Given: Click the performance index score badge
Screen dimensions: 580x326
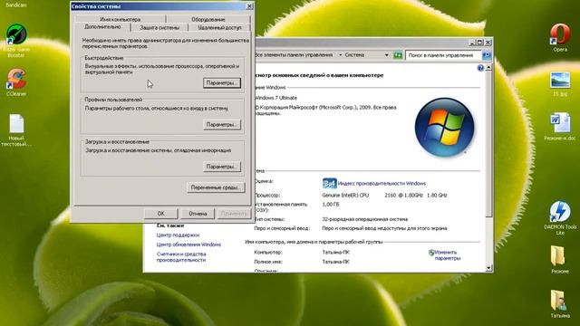Looking at the screenshot, I should click(329, 183).
